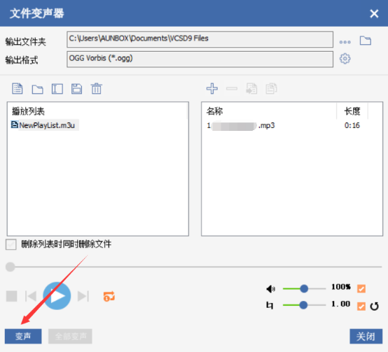388x352 pixels.
Task: Reset tempo with circular arrow icon
Action: (x=375, y=307)
